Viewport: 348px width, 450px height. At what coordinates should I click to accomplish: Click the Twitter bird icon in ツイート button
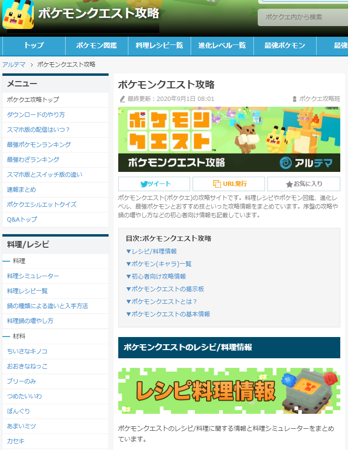[x=144, y=184]
